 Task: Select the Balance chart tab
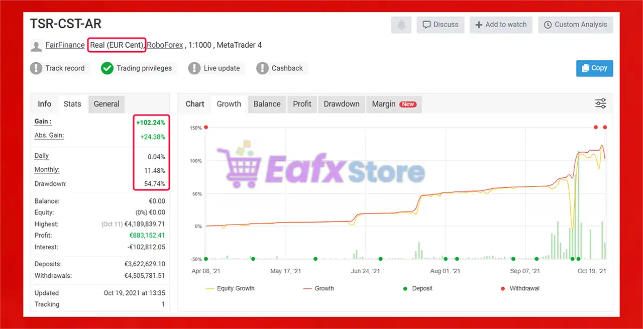click(267, 104)
